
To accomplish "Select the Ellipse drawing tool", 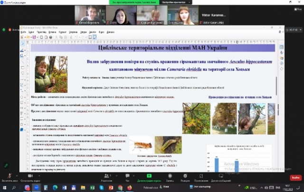I will point(22,73).
